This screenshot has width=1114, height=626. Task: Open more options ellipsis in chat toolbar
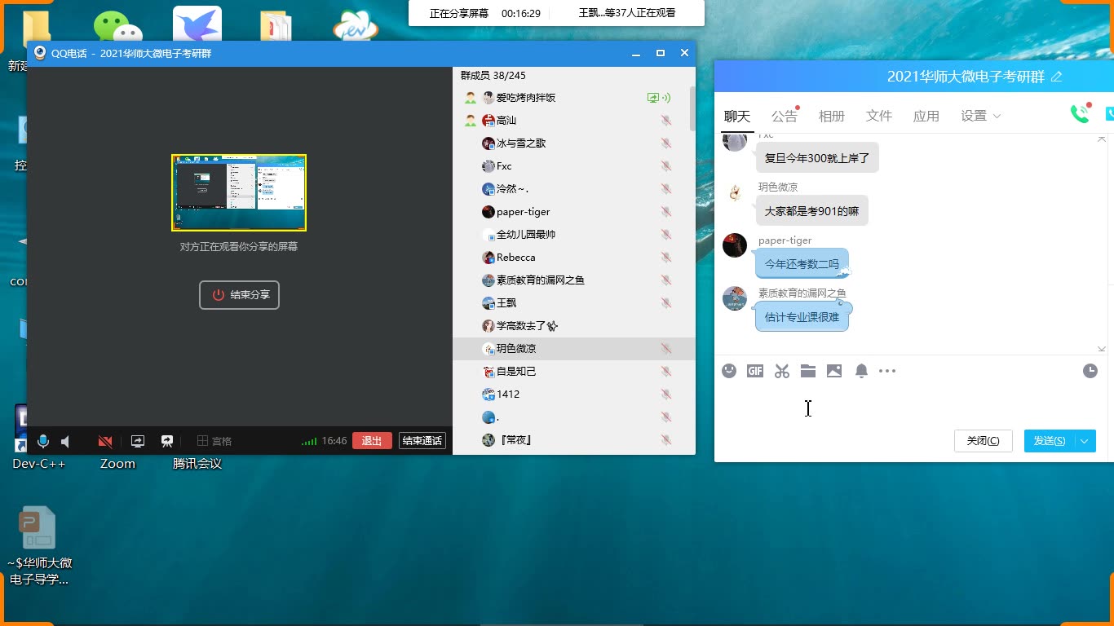point(887,371)
